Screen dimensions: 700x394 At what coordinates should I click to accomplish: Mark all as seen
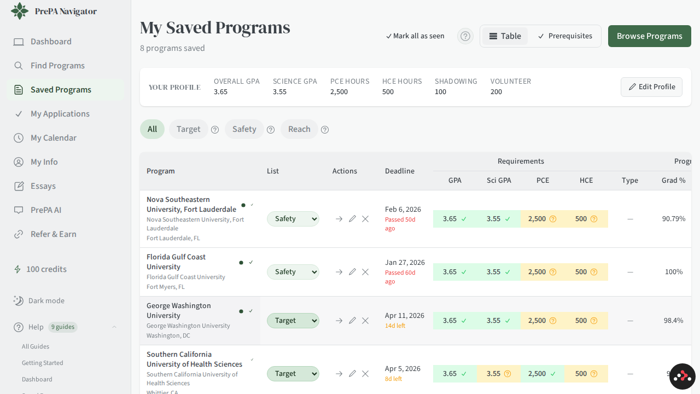point(415,36)
